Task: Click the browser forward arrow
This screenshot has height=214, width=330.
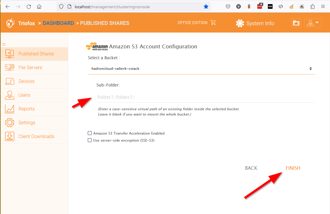Action: click(18, 7)
